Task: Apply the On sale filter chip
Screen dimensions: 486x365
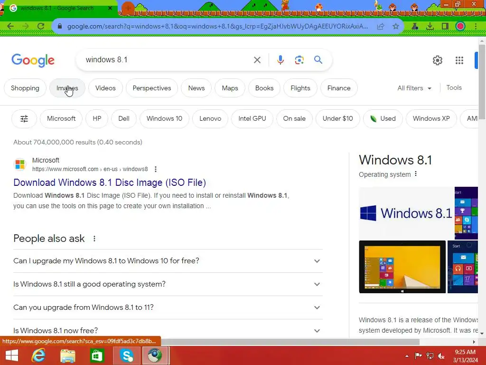Action: point(294,118)
